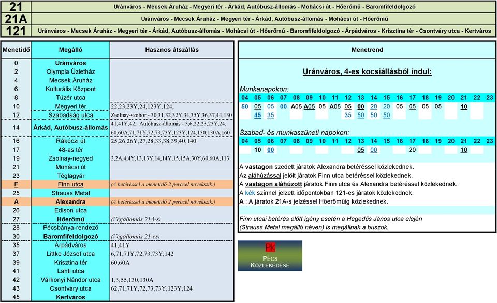Click the 'kék' colored legend word
Viewport: 497px width, 303px height.
250,193
